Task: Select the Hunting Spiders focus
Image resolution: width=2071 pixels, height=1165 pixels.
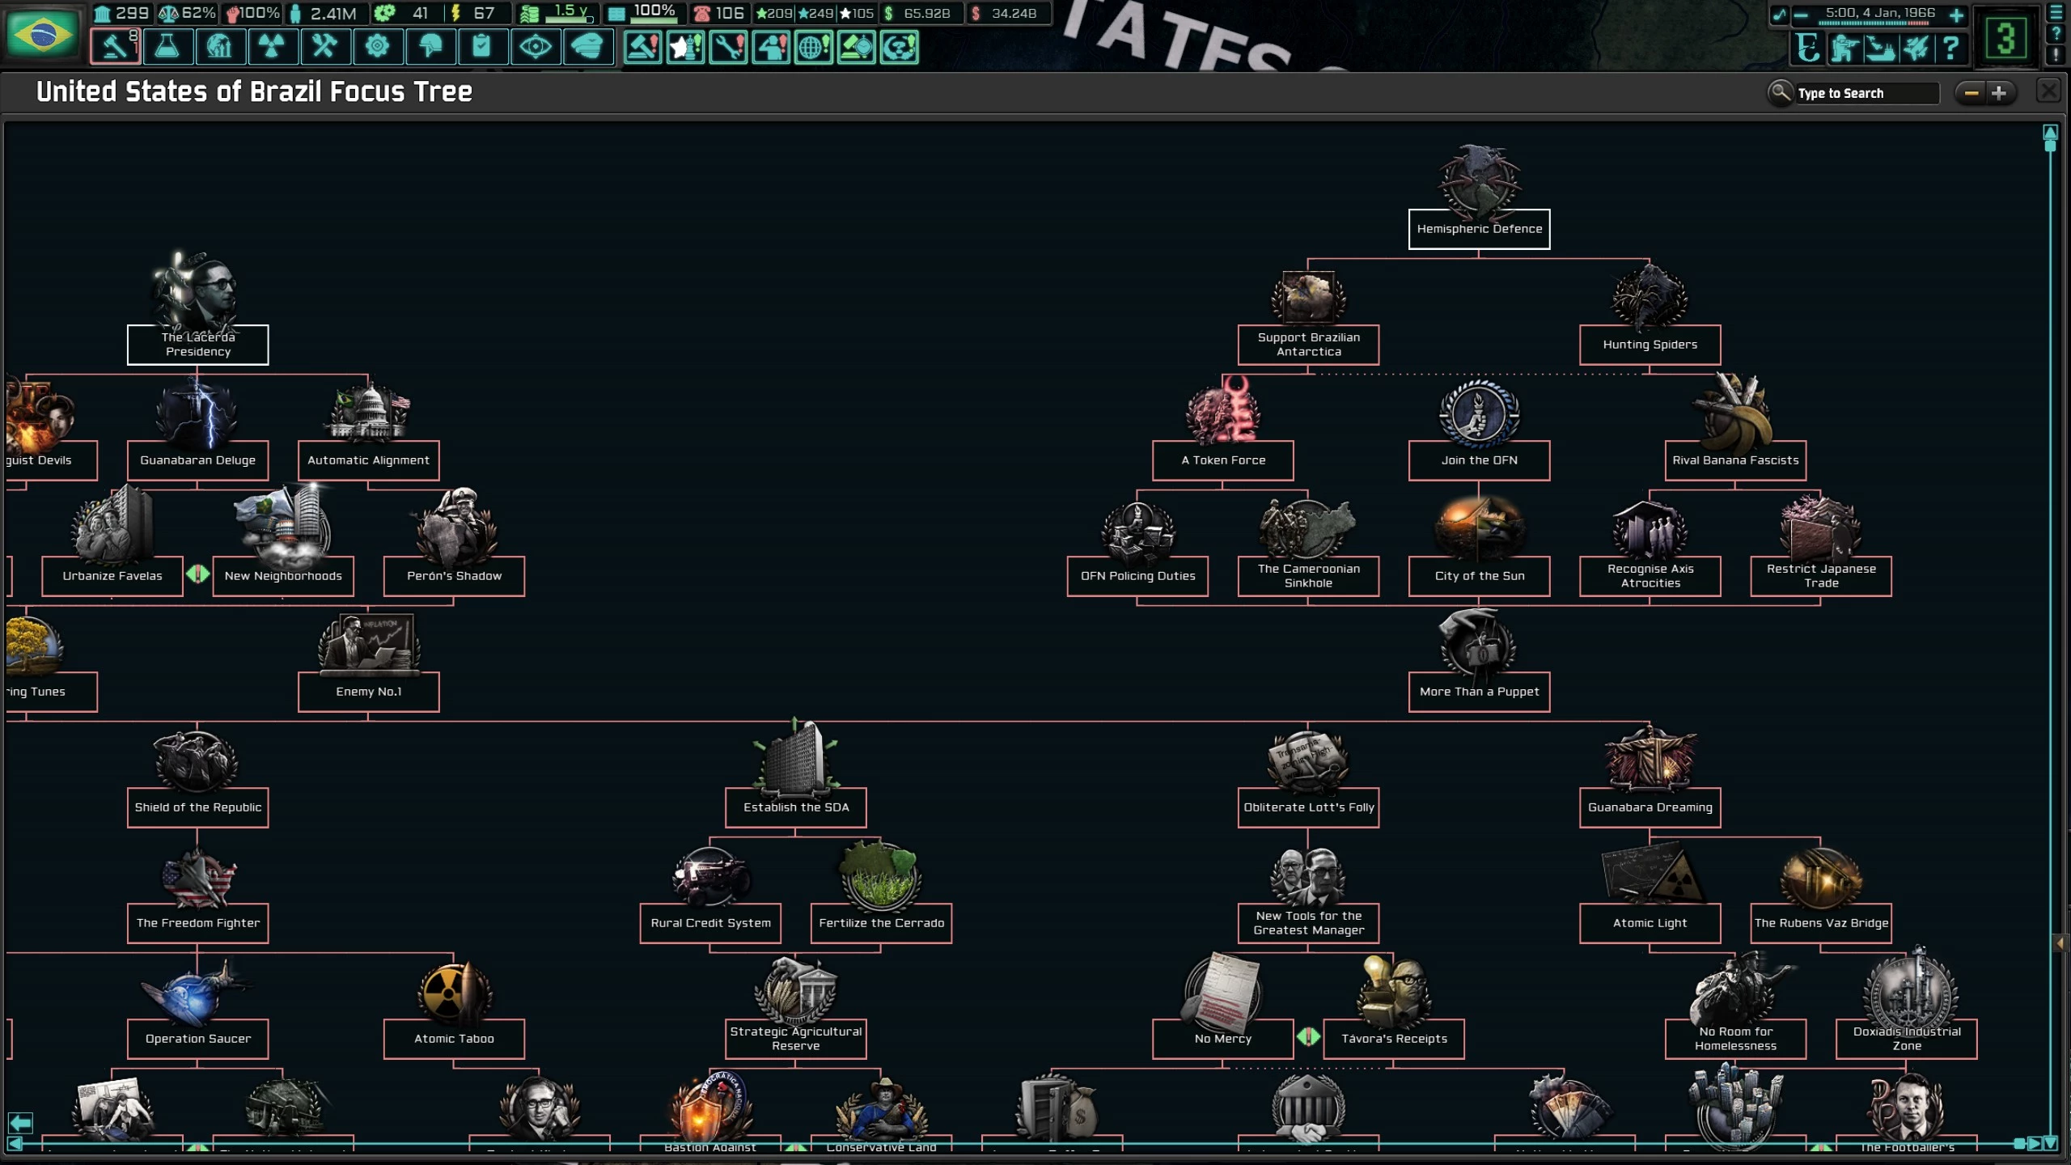Action: point(1650,345)
